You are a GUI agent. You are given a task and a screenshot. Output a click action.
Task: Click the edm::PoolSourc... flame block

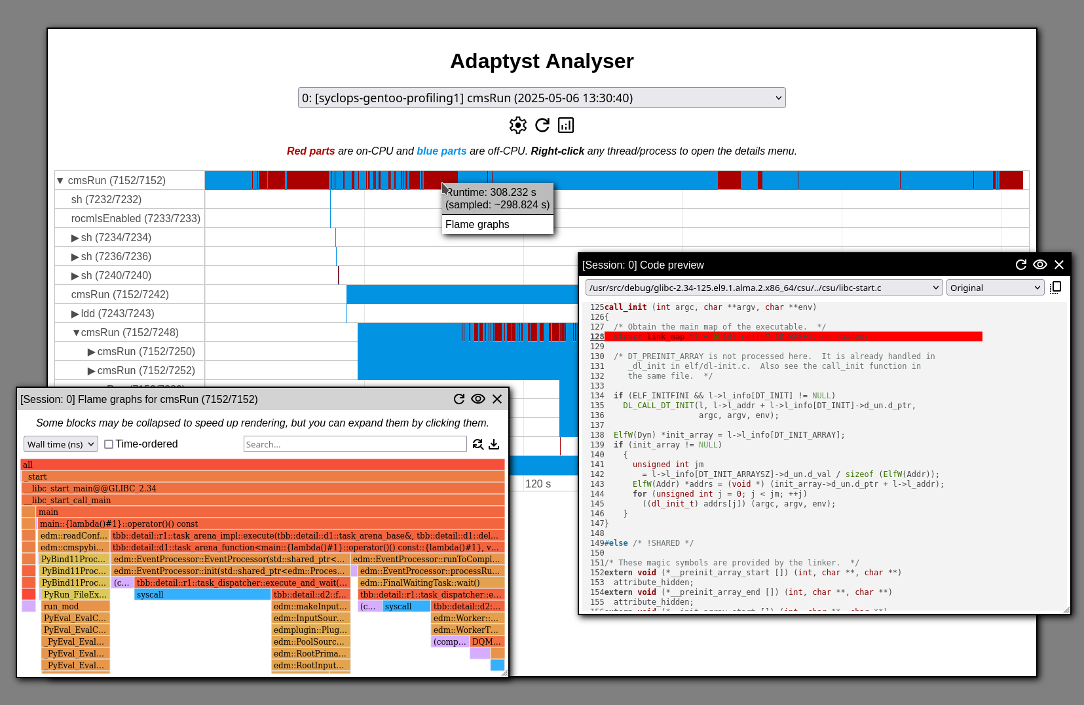(311, 641)
